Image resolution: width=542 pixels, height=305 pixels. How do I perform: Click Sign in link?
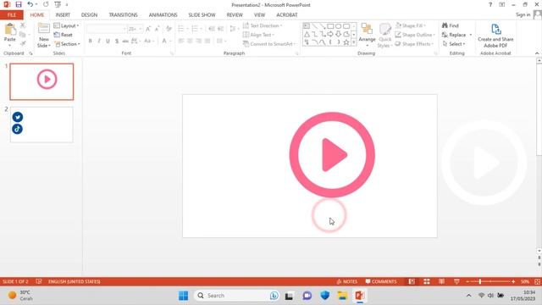[x=523, y=14]
